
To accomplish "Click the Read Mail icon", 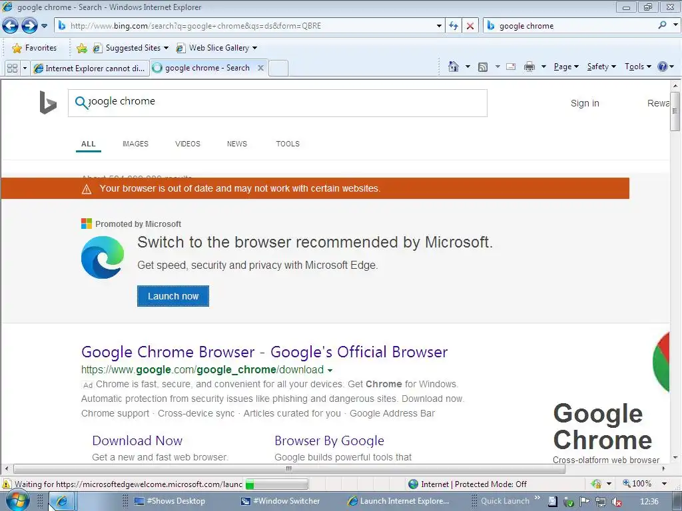I will click(x=511, y=67).
